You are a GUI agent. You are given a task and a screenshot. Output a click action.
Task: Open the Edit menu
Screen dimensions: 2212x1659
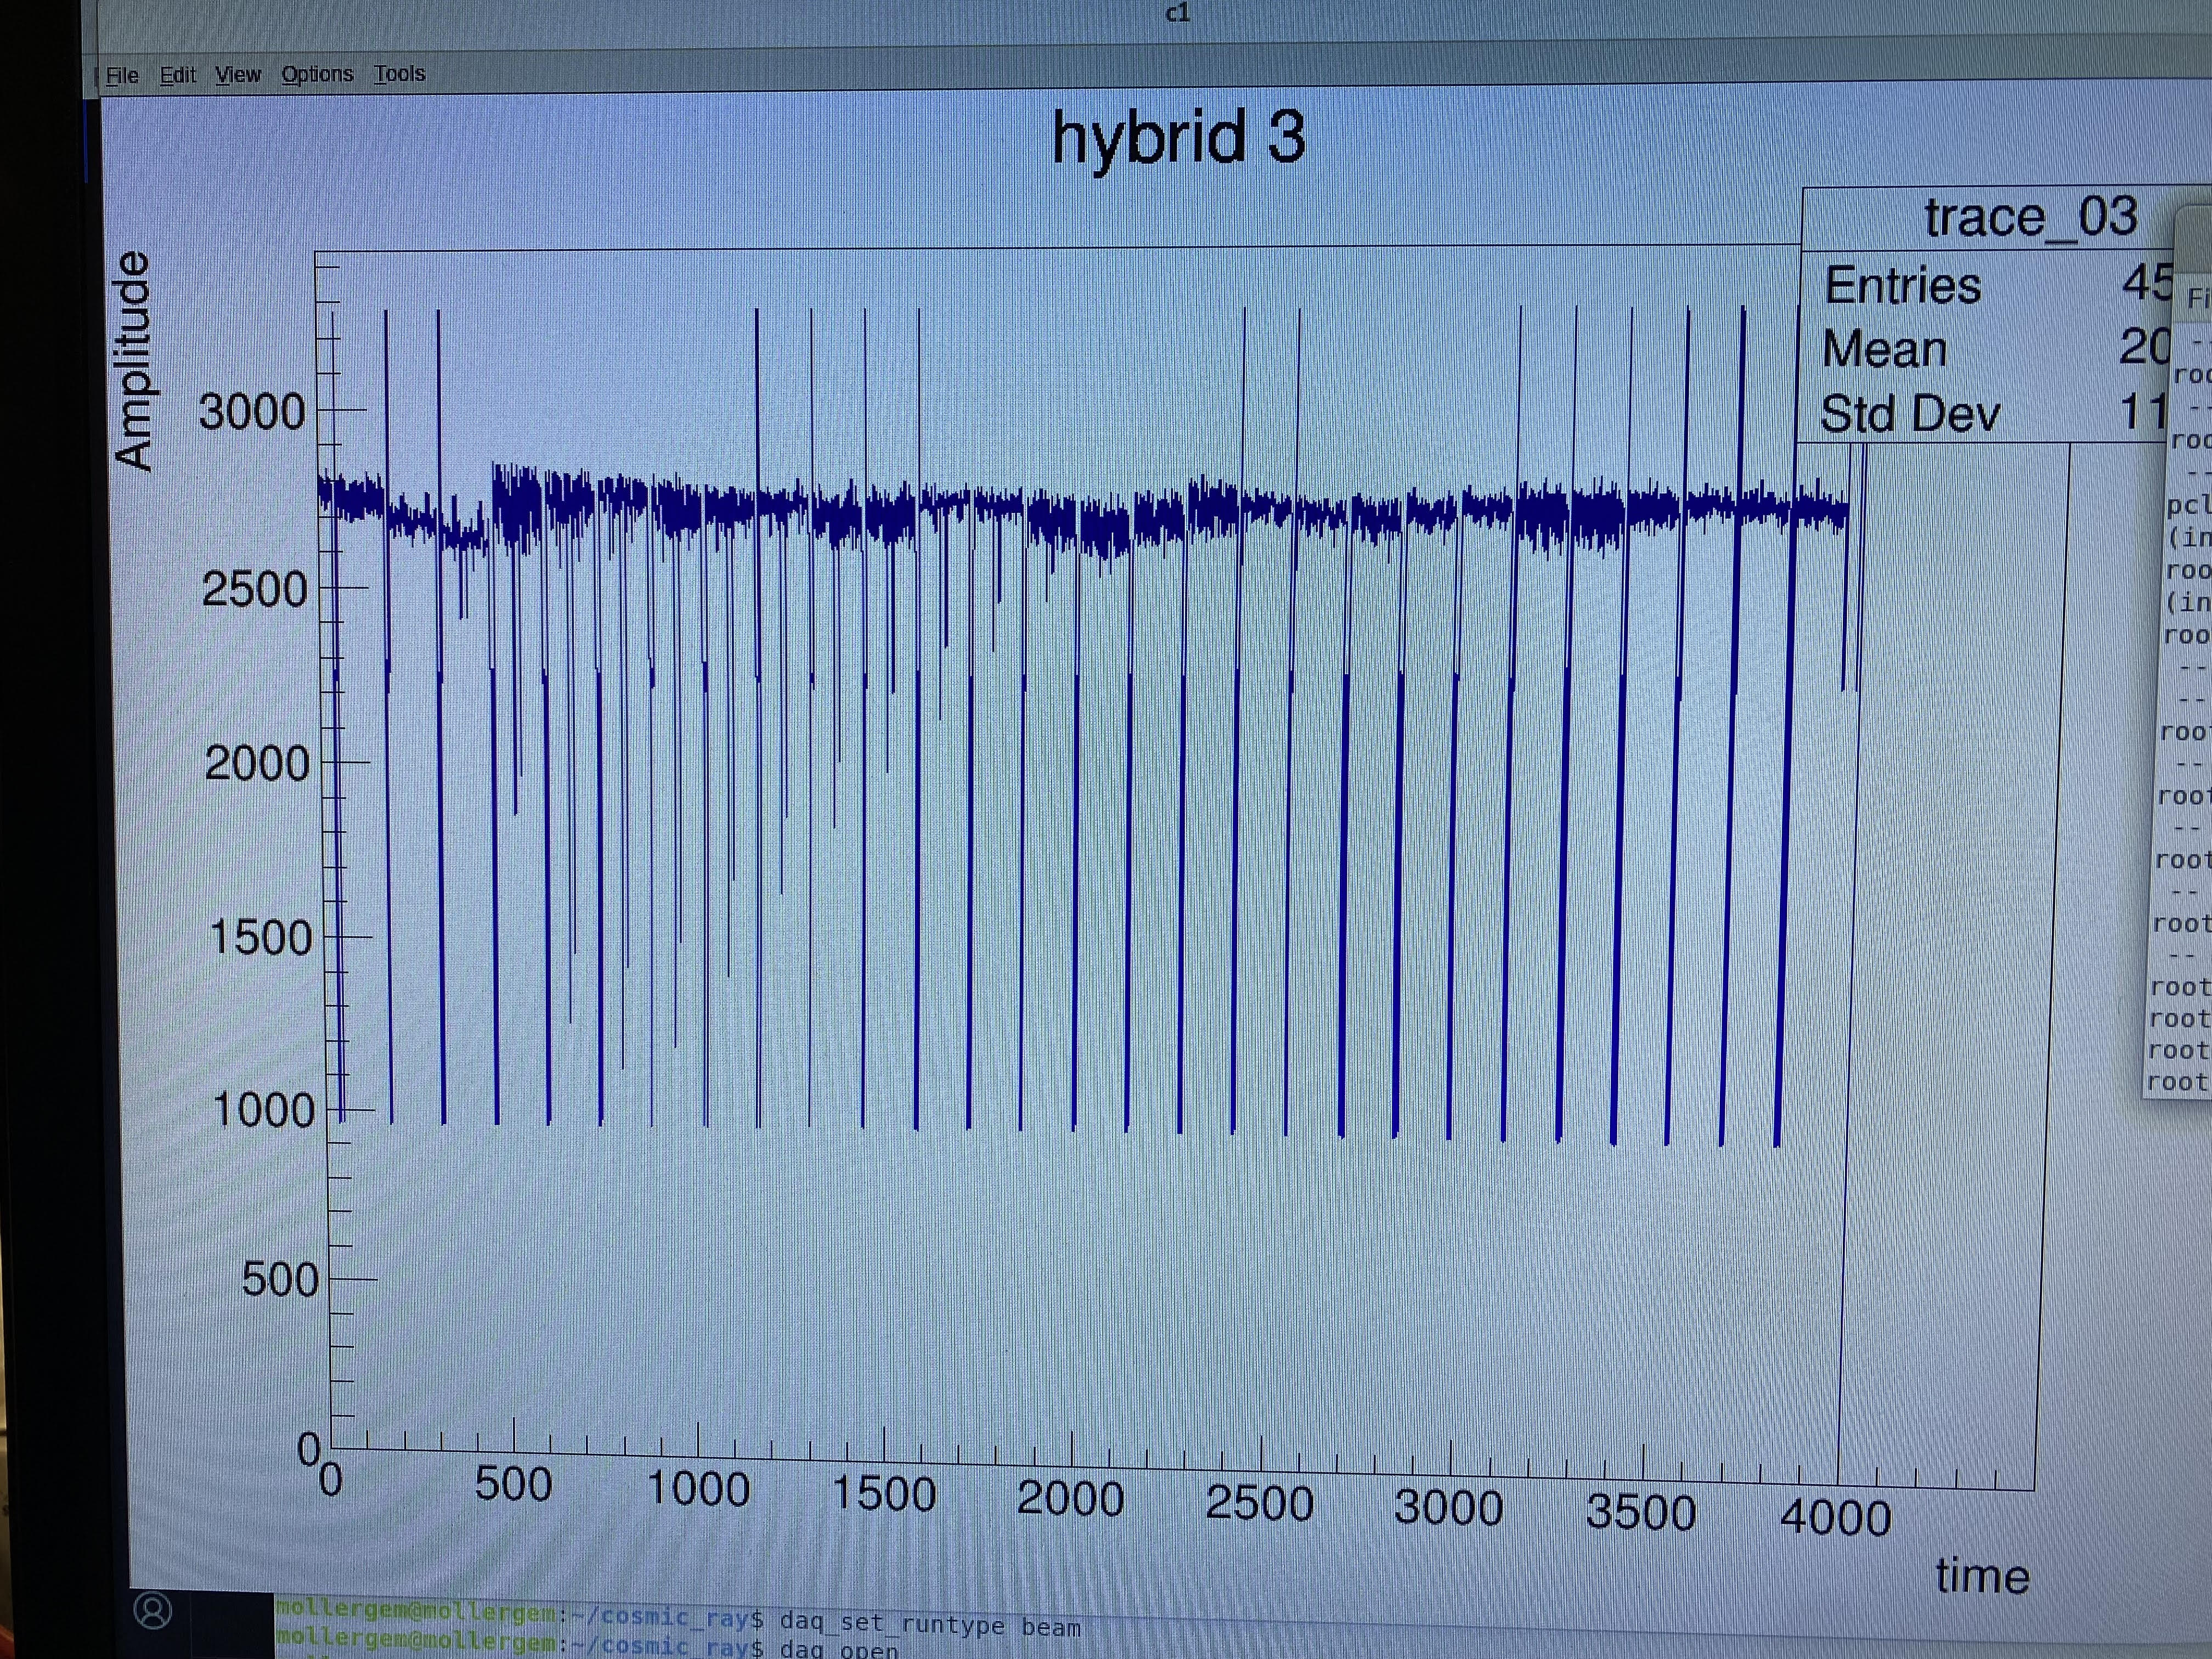(x=178, y=76)
